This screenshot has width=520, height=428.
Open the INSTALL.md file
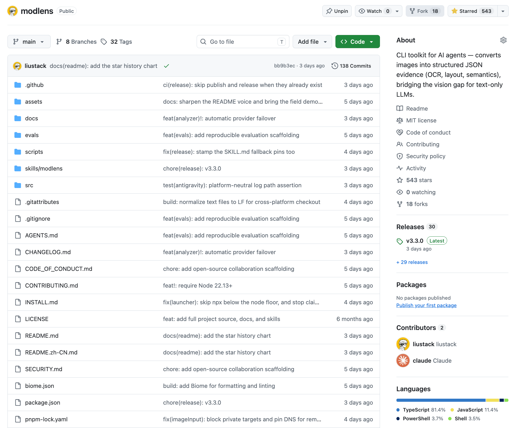41,302
